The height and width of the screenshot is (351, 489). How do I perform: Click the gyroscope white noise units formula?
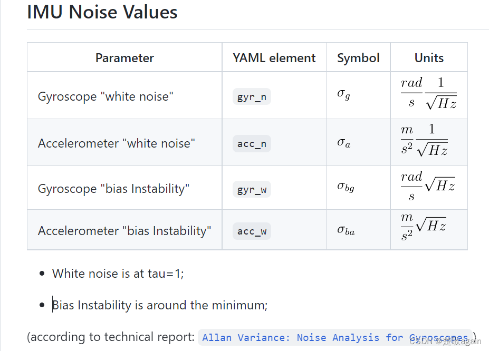point(429,93)
